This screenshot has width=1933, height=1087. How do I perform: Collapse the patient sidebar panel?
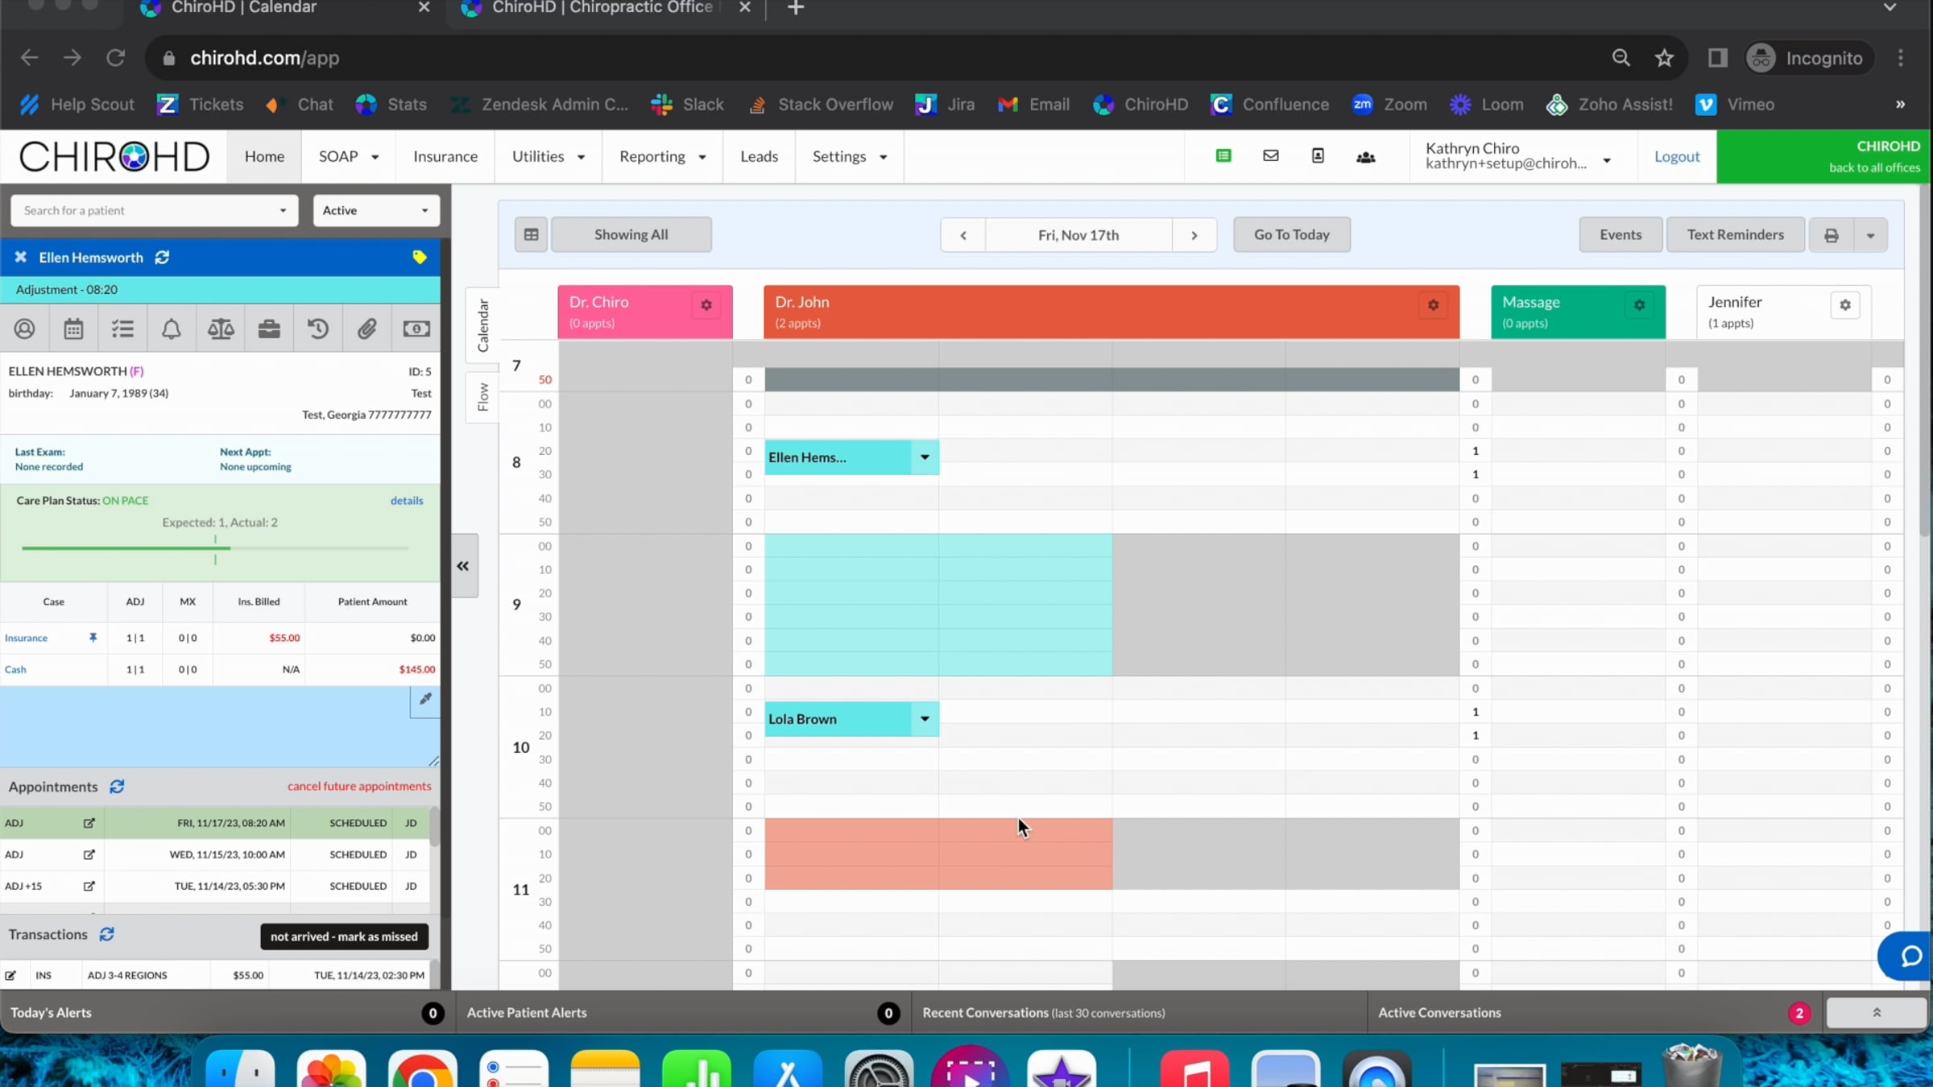pyautogui.click(x=463, y=566)
